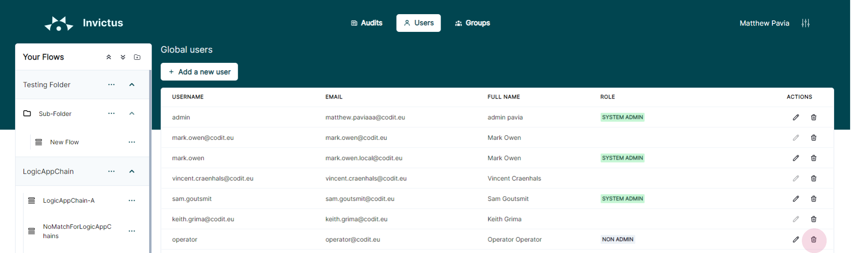Click the add folder icon in Your Flows
This screenshot has height=253, width=851.
[137, 57]
